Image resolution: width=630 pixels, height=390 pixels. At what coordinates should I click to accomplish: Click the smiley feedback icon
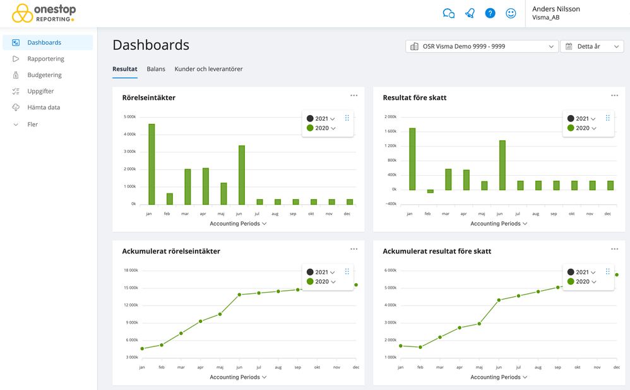511,13
